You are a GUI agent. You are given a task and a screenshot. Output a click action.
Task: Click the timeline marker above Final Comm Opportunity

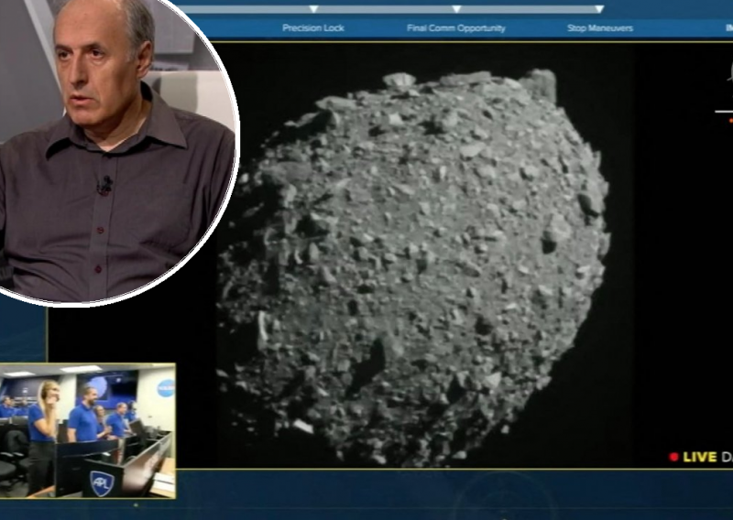[x=455, y=9]
